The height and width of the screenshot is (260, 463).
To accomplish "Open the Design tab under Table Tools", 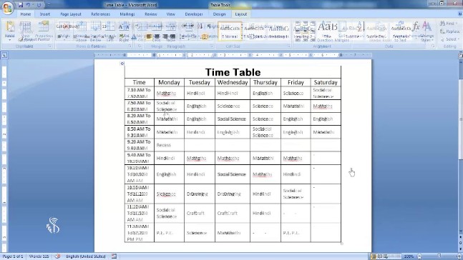I will (219, 14).
